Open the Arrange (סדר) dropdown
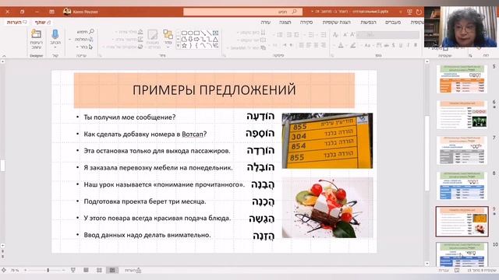This screenshot has height=280, width=499. click(168, 39)
